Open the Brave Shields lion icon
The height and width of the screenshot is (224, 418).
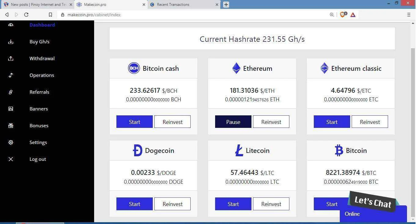[343, 14]
